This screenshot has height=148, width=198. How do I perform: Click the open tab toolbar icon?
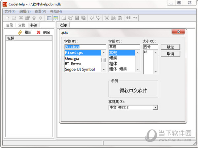[x=64, y=18]
